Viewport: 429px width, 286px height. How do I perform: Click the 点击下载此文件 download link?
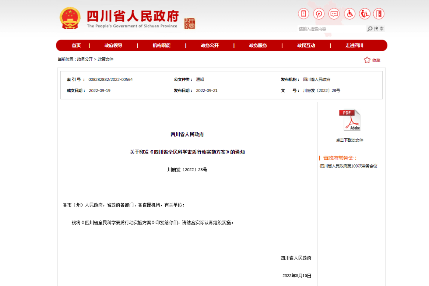(349, 140)
